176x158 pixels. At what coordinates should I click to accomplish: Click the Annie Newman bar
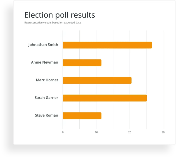(82, 63)
